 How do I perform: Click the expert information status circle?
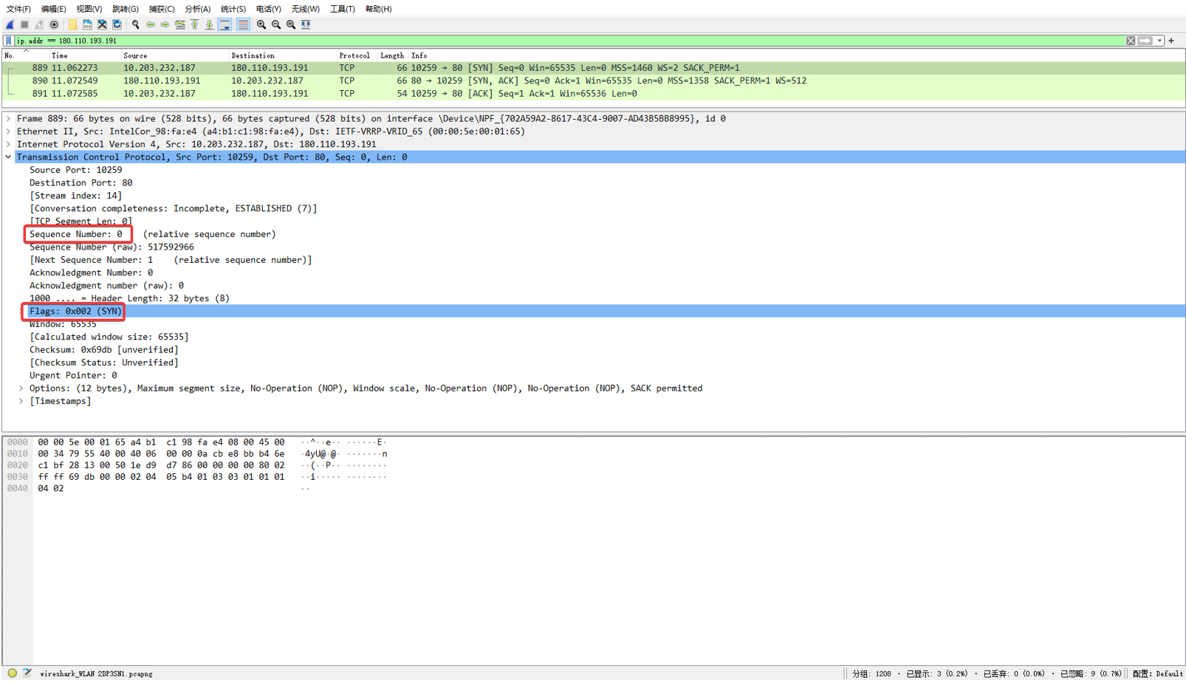pyautogui.click(x=13, y=673)
